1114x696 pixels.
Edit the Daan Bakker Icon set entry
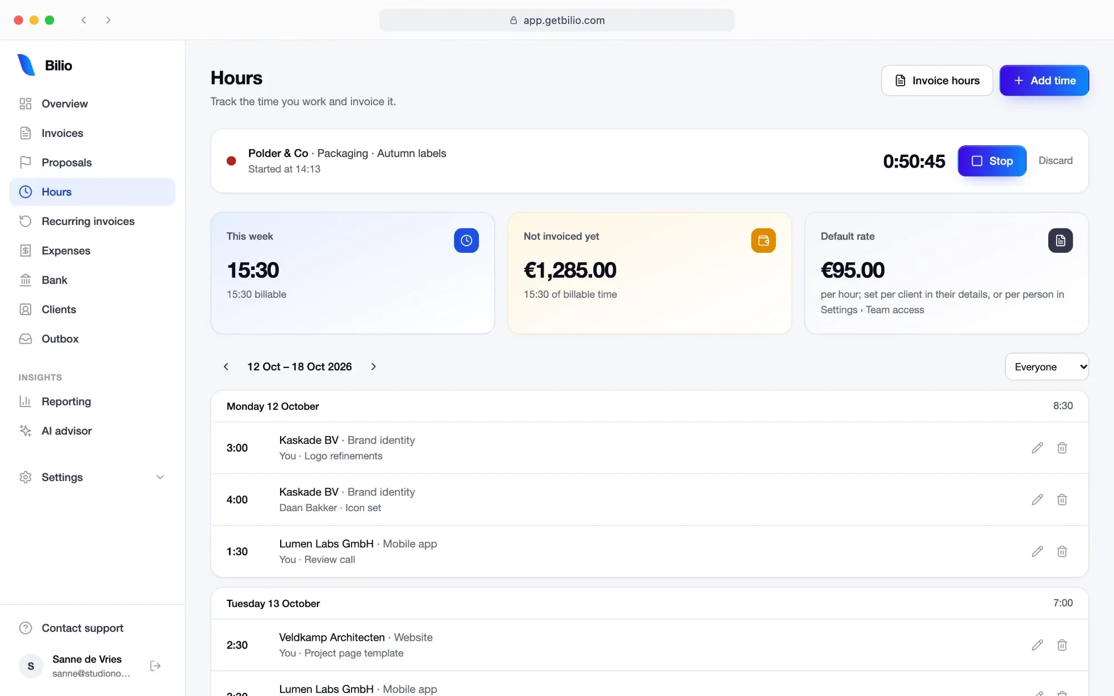click(x=1037, y=499)
